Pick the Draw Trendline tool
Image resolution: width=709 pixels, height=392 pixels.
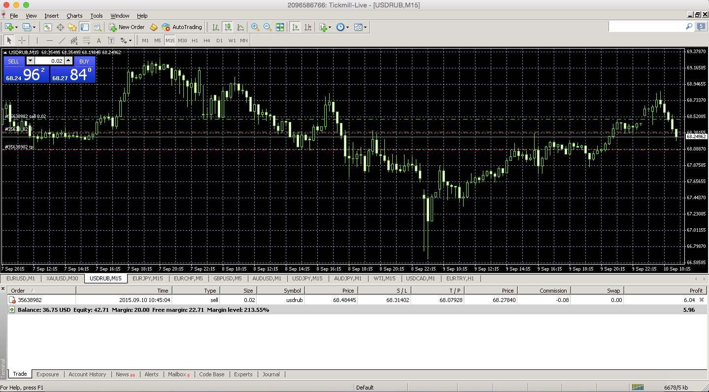[x=62, y=40]
